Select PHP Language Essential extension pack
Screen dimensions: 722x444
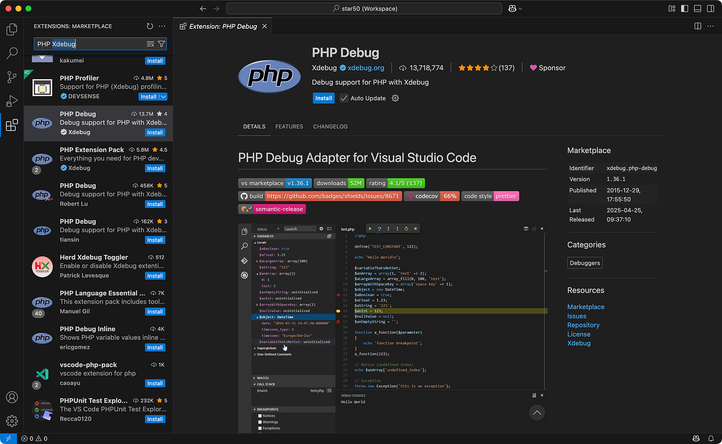[99, 303]
